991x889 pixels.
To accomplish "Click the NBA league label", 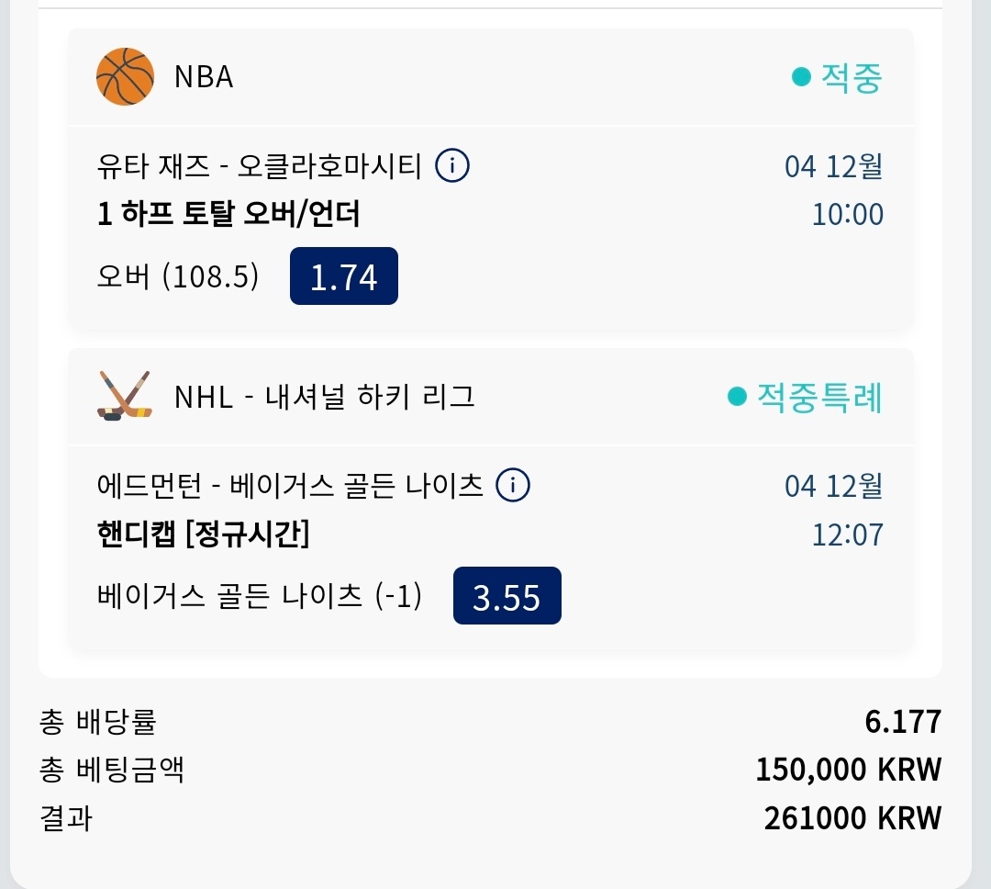I will click(204, 77).
